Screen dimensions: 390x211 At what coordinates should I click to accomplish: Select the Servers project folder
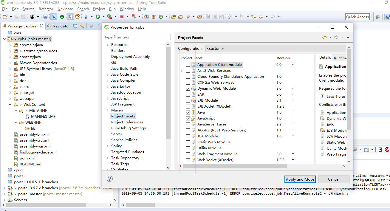coord(20,200)
